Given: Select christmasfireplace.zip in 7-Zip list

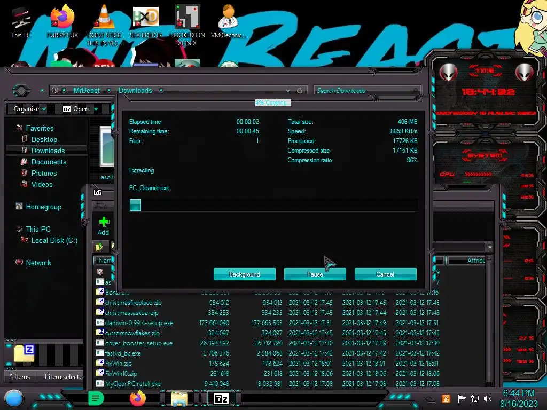Looking at the screenshot, I should [x=133, y=303].
